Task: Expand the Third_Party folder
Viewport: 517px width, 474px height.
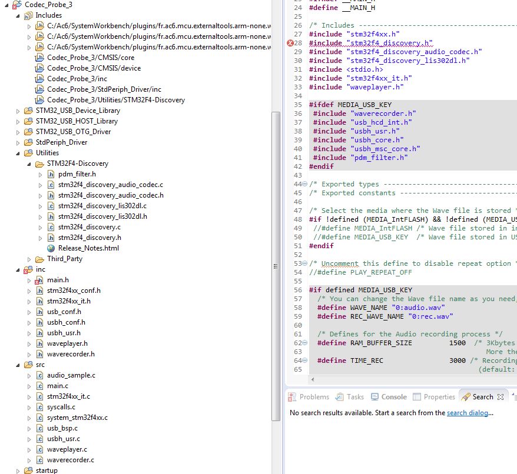Action: pyautogui.click(x=30, y=259)
